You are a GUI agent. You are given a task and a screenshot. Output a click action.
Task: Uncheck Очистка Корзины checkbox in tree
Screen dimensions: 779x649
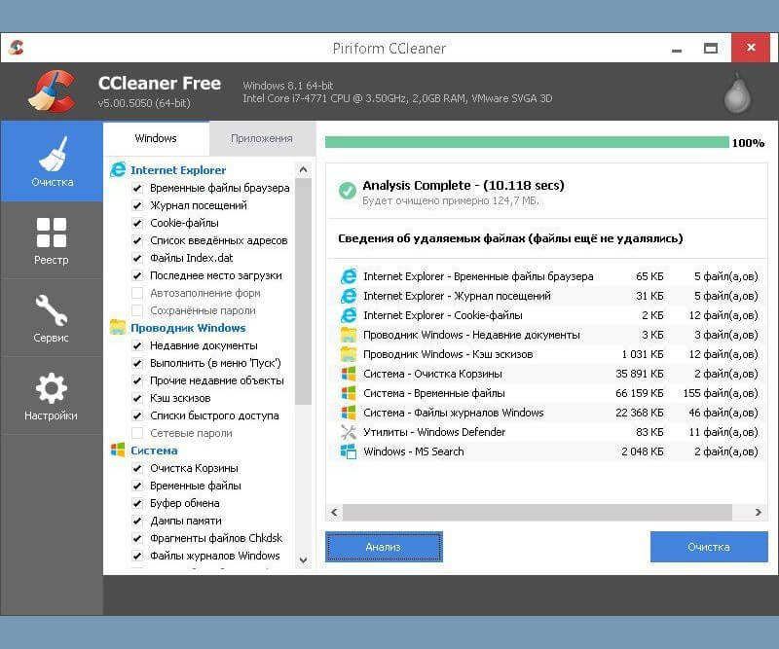[137, 468]
